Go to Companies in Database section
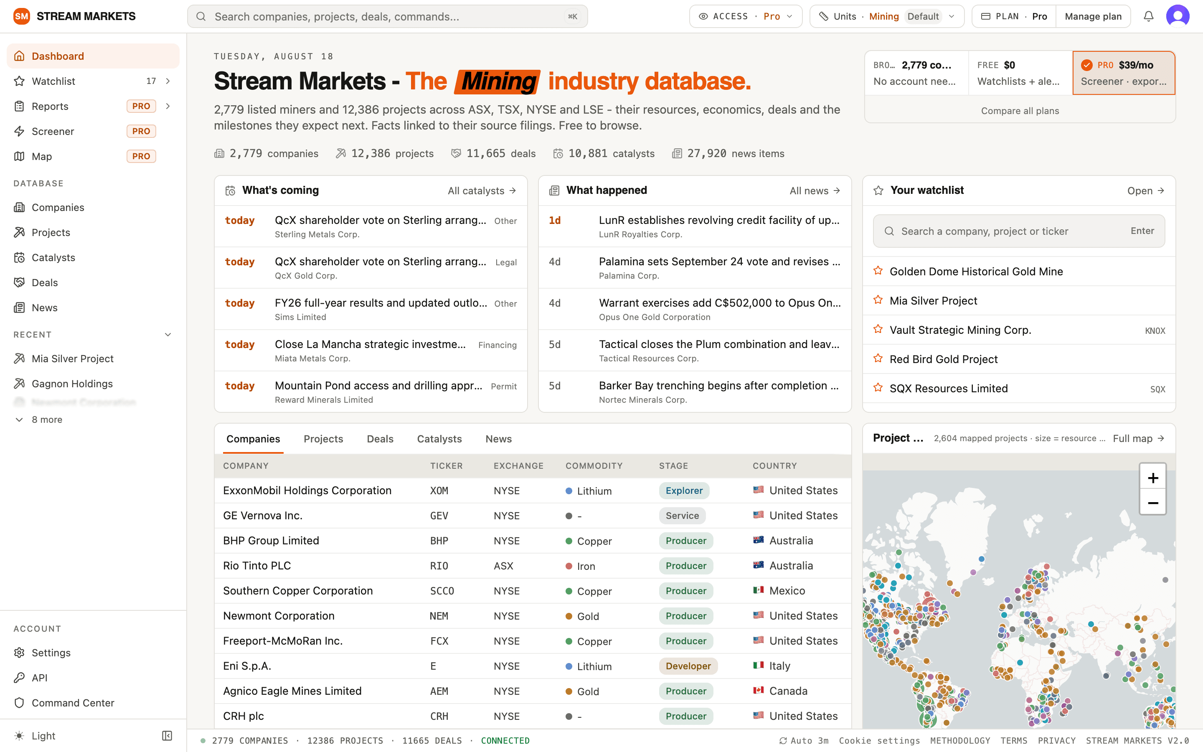This screenshot has height=752, width=1203. click(x=94, y=207)
